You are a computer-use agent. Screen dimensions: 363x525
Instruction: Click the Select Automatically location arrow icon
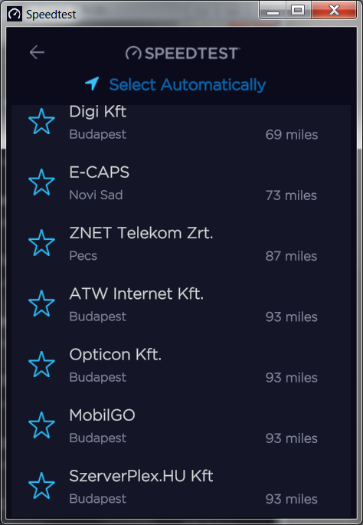[x=92, y=84]
